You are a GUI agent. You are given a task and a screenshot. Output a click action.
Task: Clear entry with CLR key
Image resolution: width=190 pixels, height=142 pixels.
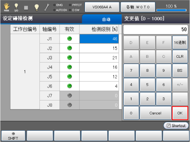pyautogui.click(x=180, y=57)
